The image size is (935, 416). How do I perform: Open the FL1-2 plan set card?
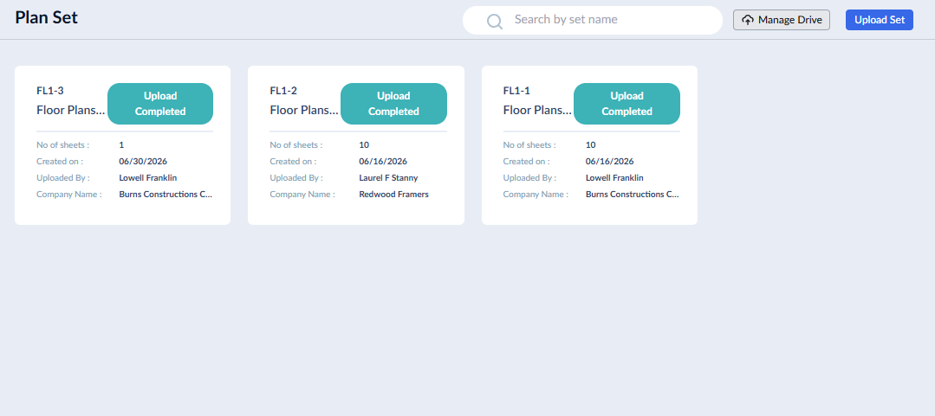(x=356, y=145)
